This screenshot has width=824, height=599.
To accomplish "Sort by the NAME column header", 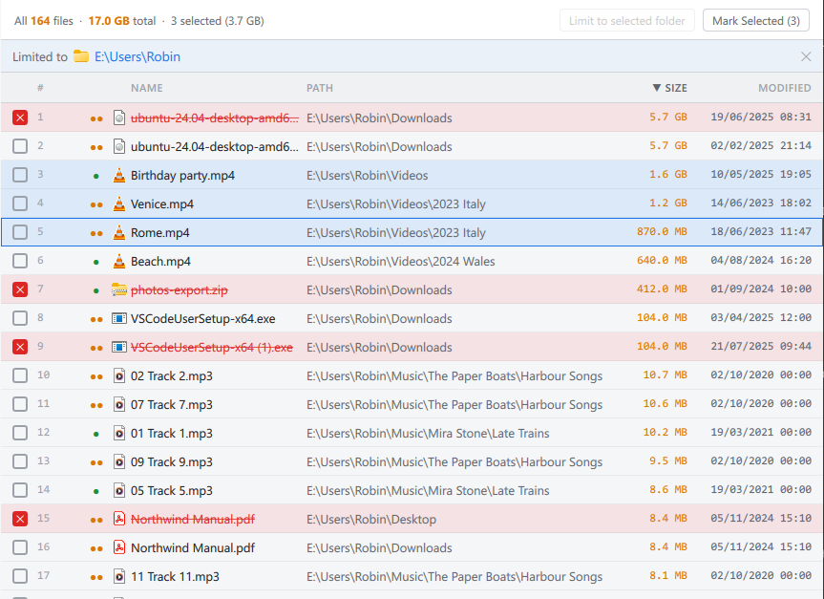I will tap(147, 88).
